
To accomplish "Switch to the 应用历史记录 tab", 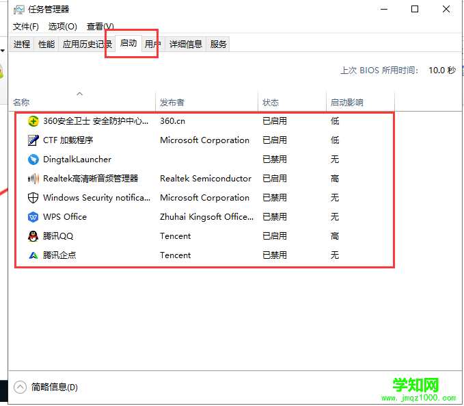I will [x=87, y=45].
